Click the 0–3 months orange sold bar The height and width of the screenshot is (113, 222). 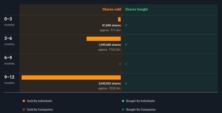tap(119, 19)
